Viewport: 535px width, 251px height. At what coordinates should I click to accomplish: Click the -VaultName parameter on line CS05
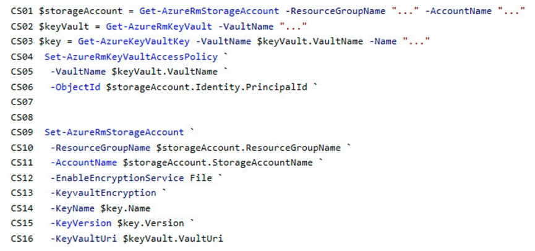click(78, 72)
